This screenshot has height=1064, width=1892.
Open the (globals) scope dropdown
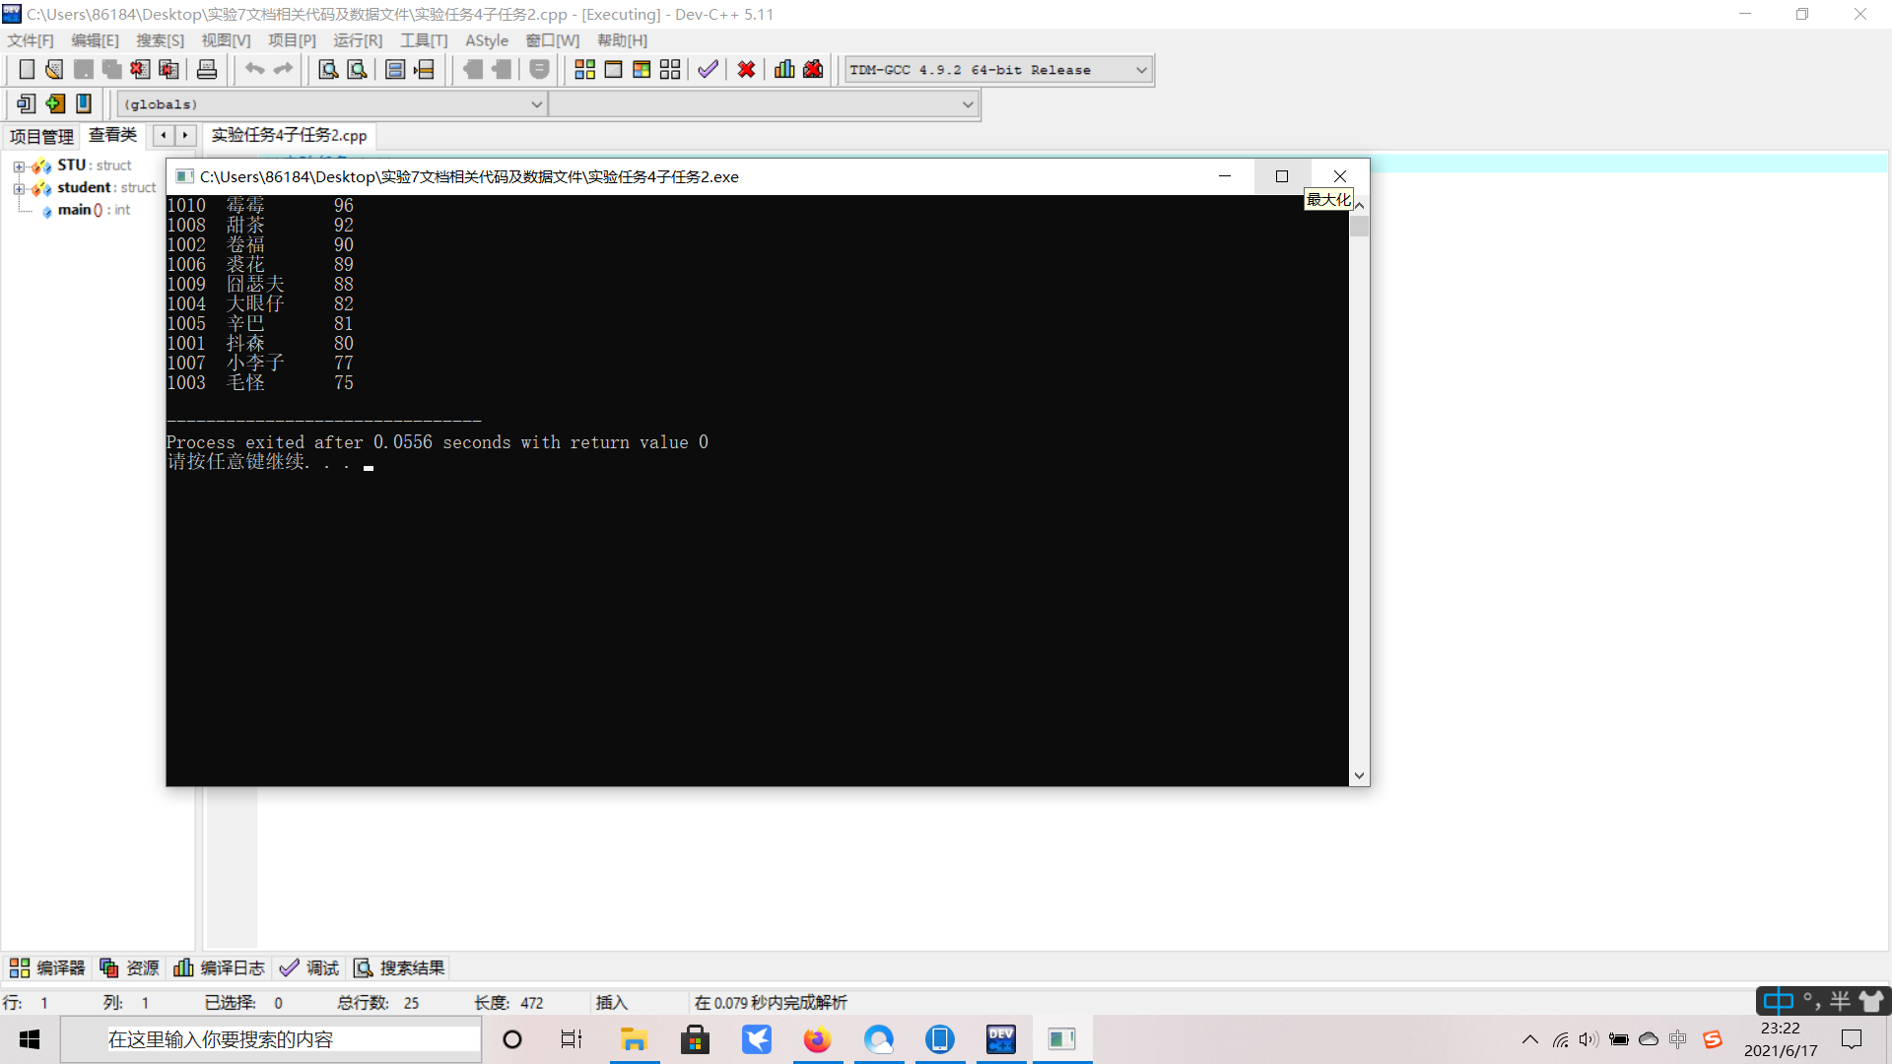point(536,104)
